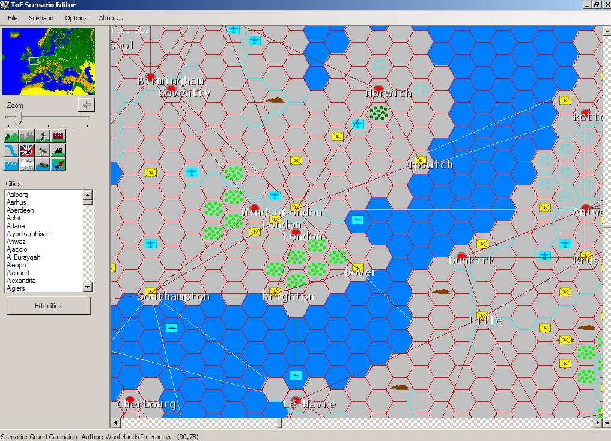Viewport: 611px width, 441px height.
Task: Click the red city dot at Dunkirk
Action: [x=461, y=257]
